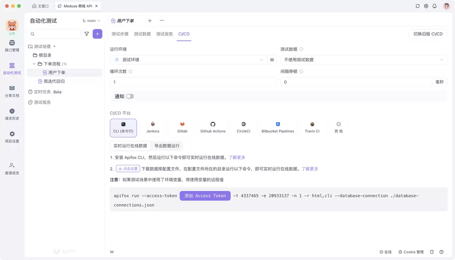Screen dimensions: 455x260
Task: Open the 自动化测试 sidebar section
Action: [12, 69]
